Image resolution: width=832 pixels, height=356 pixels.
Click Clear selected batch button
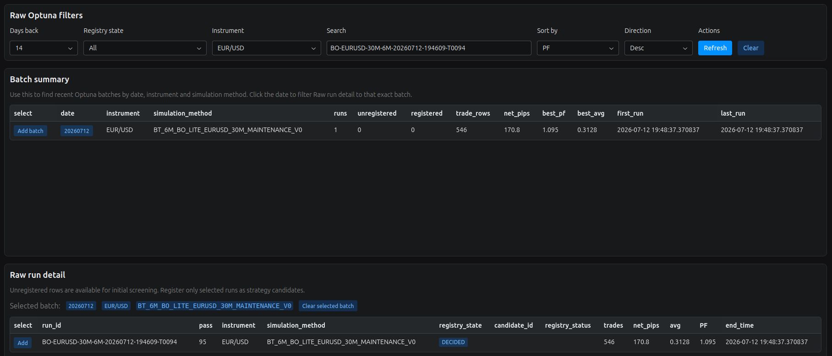pyautogui.click(x=328, y=306)
